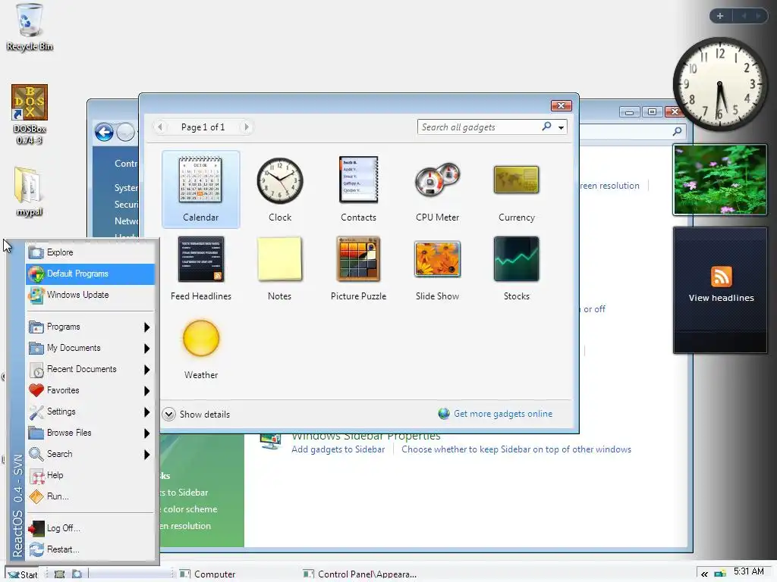The height and width of the screenshot is (582, 777).
Task: Switch to the Computer taskbar window
Action: point(207,574)
